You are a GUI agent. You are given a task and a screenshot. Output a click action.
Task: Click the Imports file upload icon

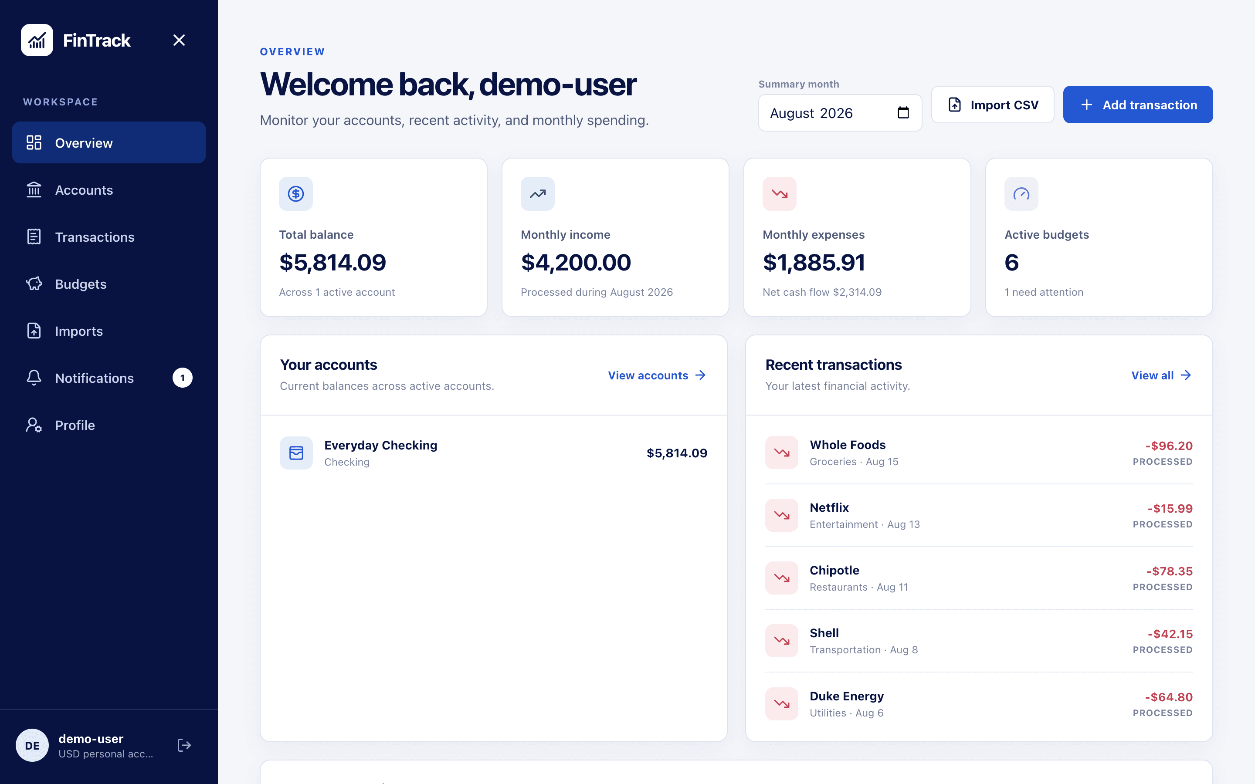tap(34, 331)
